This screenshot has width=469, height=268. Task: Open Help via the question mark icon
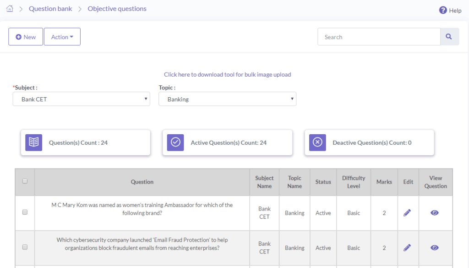443,11
